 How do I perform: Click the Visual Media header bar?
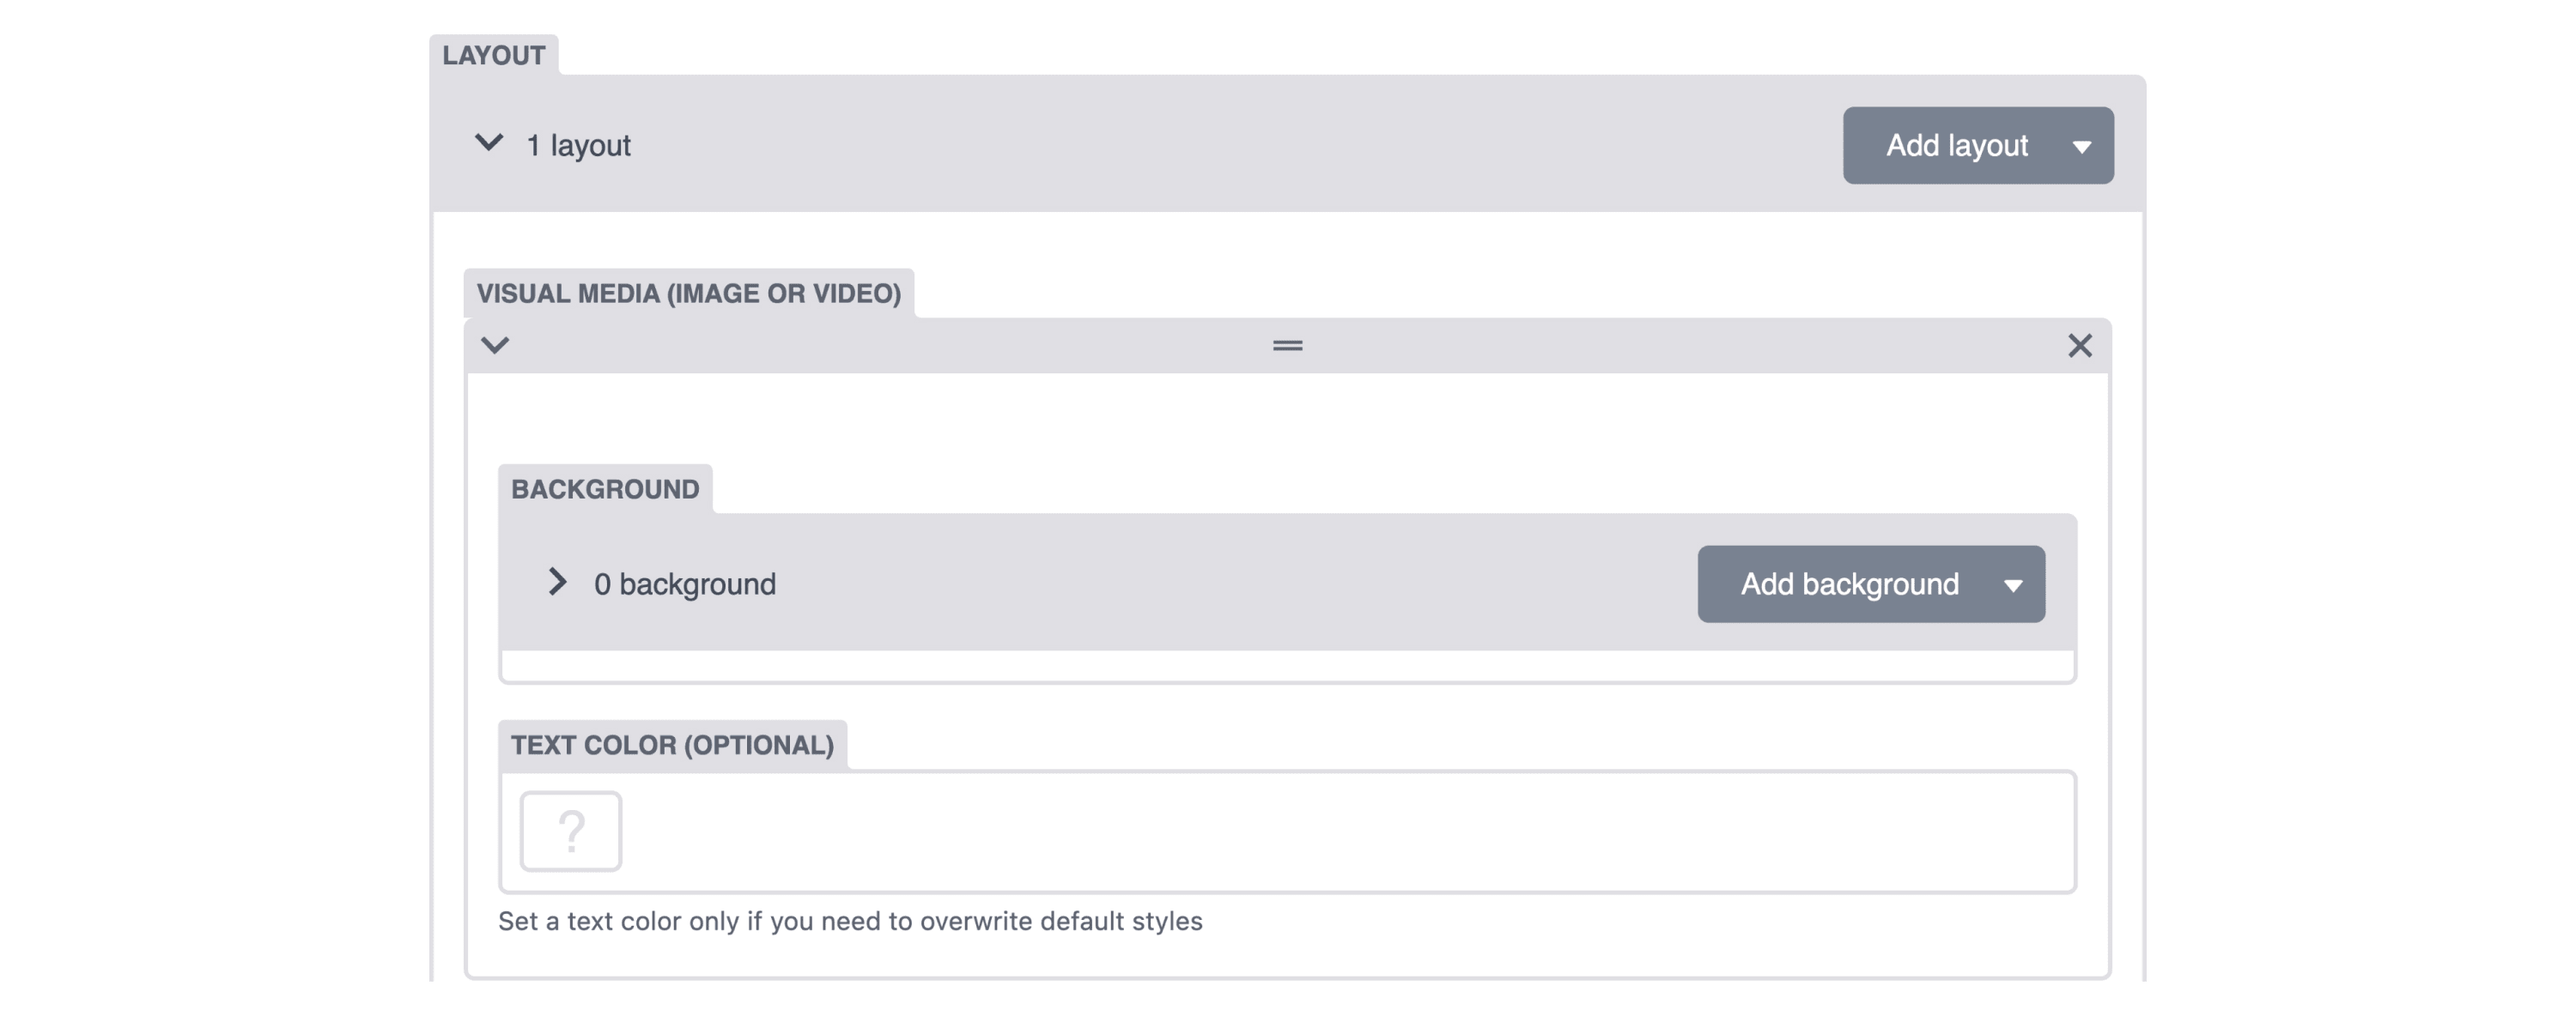(x=1287, y=346)
